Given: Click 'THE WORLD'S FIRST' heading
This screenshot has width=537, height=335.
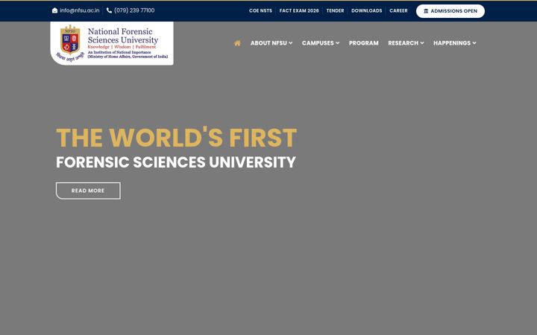Looking at the screenshot, I should point(176,138).
